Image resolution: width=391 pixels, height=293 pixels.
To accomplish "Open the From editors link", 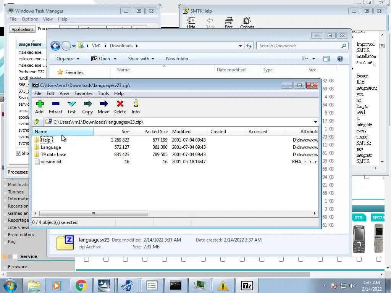I will [x=21, y=235].
